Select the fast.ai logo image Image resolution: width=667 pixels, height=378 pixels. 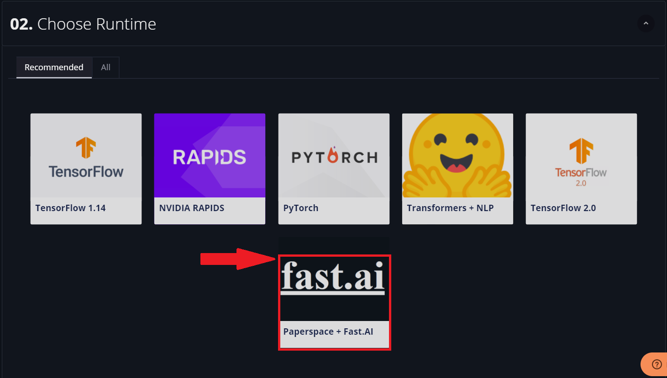coord(334,277)
